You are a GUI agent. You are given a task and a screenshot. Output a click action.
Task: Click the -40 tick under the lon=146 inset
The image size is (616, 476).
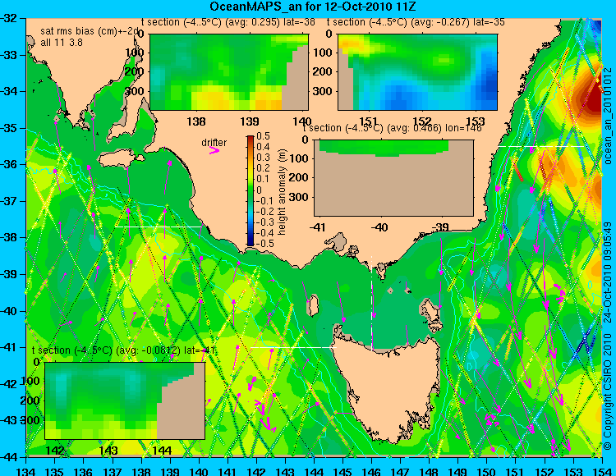[380, 227]
